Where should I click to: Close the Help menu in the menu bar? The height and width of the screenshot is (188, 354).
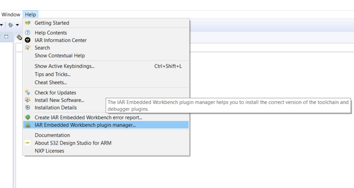pyautogui.click(x=31, y=14)
